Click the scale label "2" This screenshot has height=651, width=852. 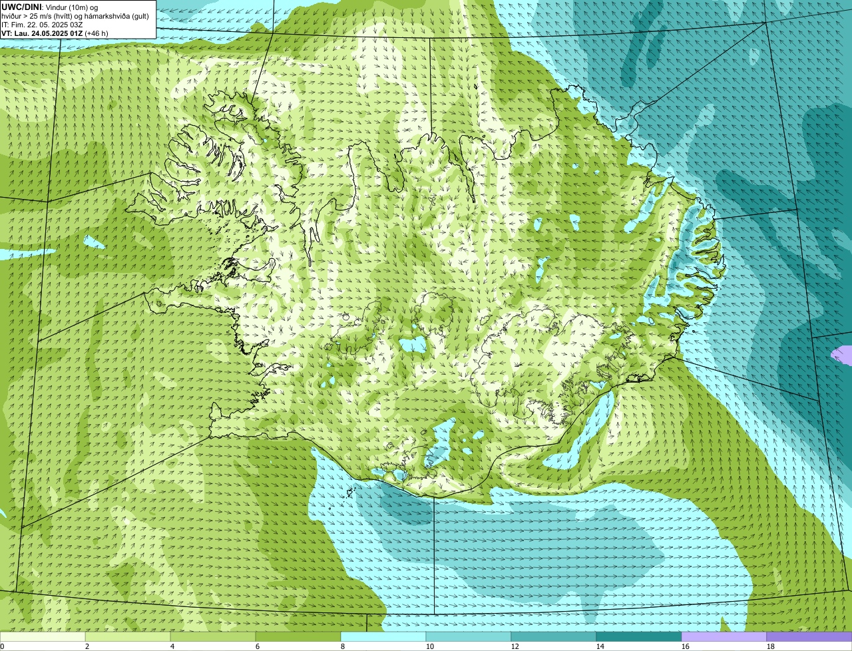click(87, 646)
